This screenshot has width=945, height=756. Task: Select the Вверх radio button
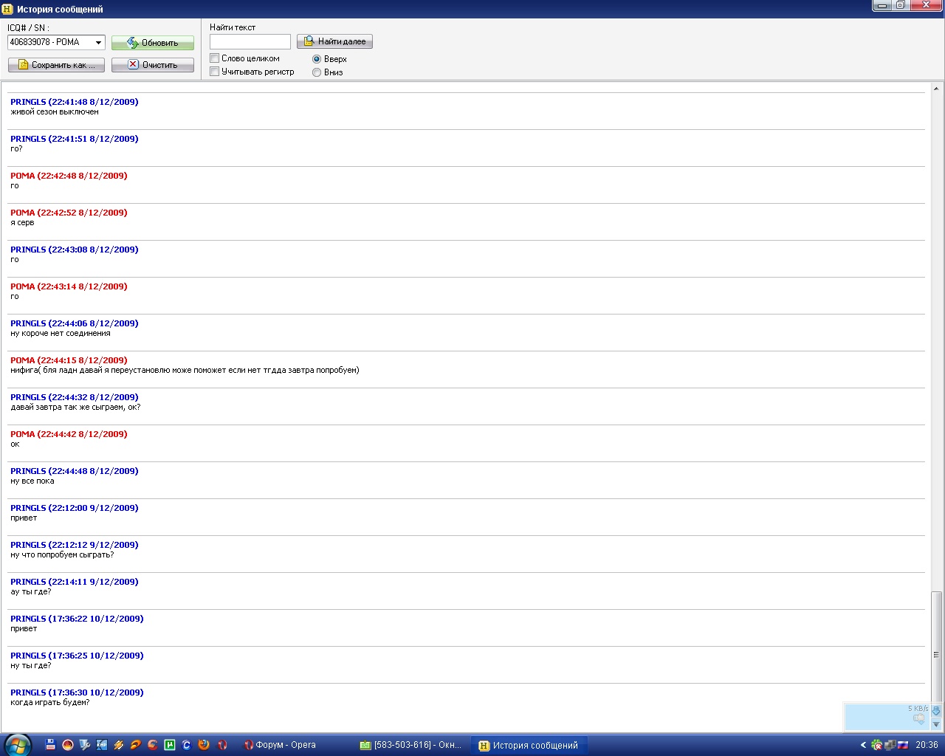point(317,59)
